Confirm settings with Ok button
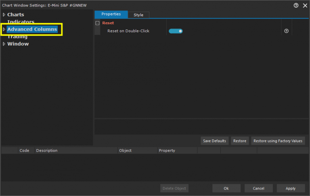Screen dimensions: 310x196 pyautogui.click(x=226, y=188)
